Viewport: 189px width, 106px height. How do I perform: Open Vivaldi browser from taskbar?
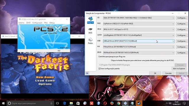(x=92, y=103)
